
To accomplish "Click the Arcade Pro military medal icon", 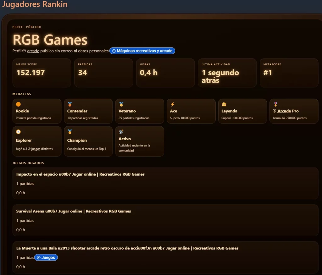I will 275,104.
